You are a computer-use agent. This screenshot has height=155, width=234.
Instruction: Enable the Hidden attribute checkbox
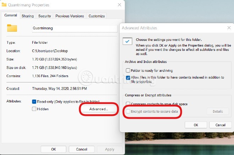point(34,109)
